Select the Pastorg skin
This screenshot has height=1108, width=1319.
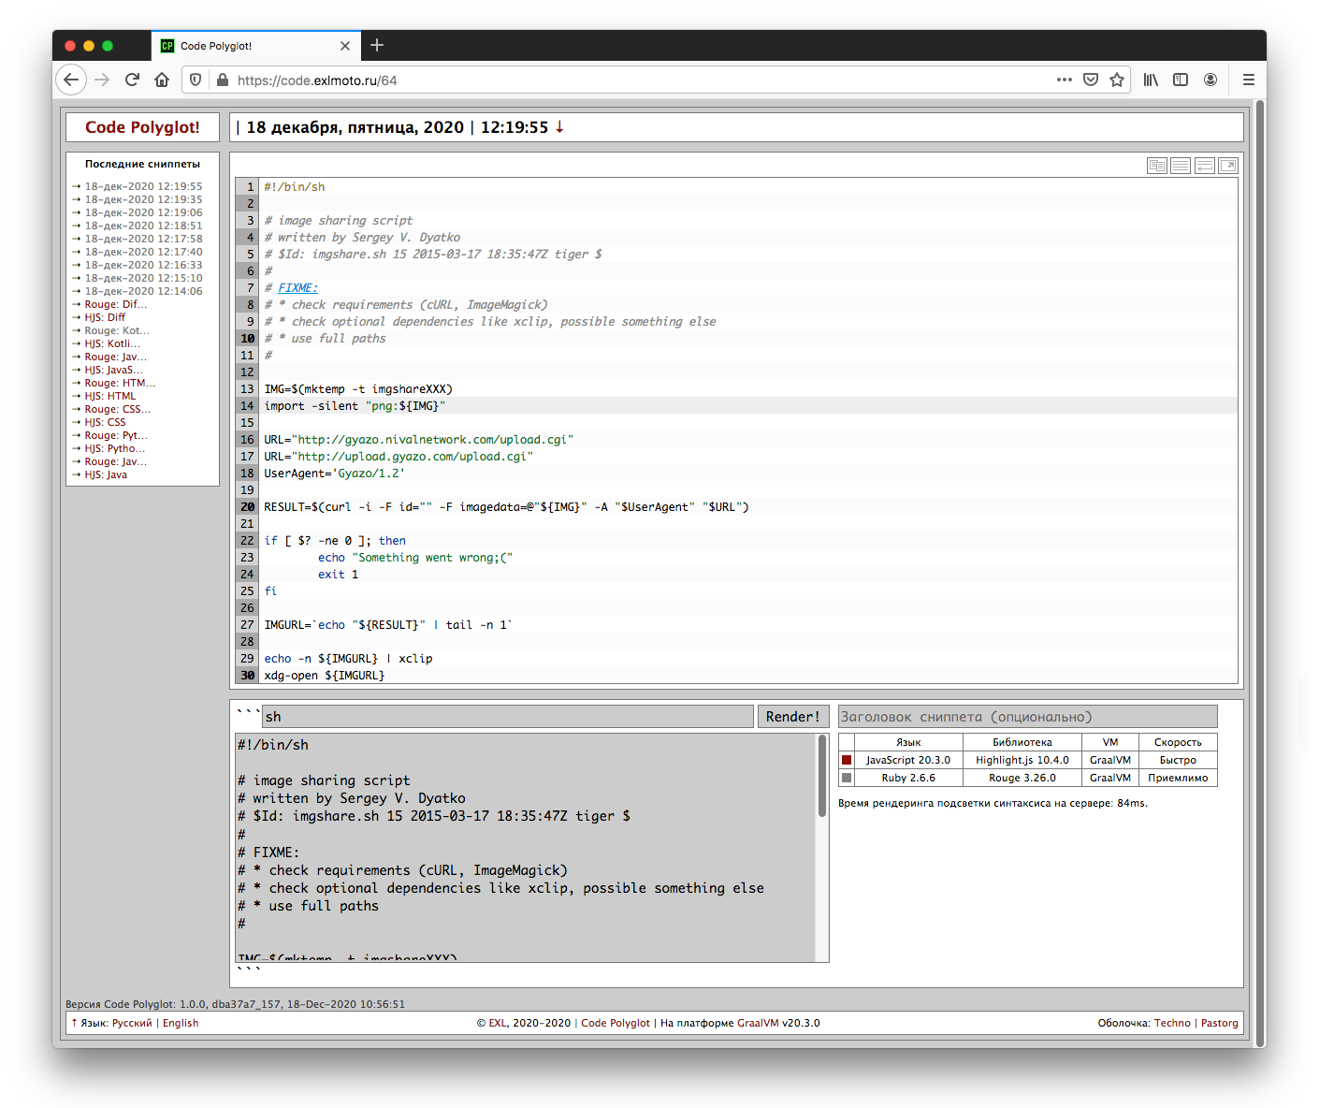[1220, 1023]
